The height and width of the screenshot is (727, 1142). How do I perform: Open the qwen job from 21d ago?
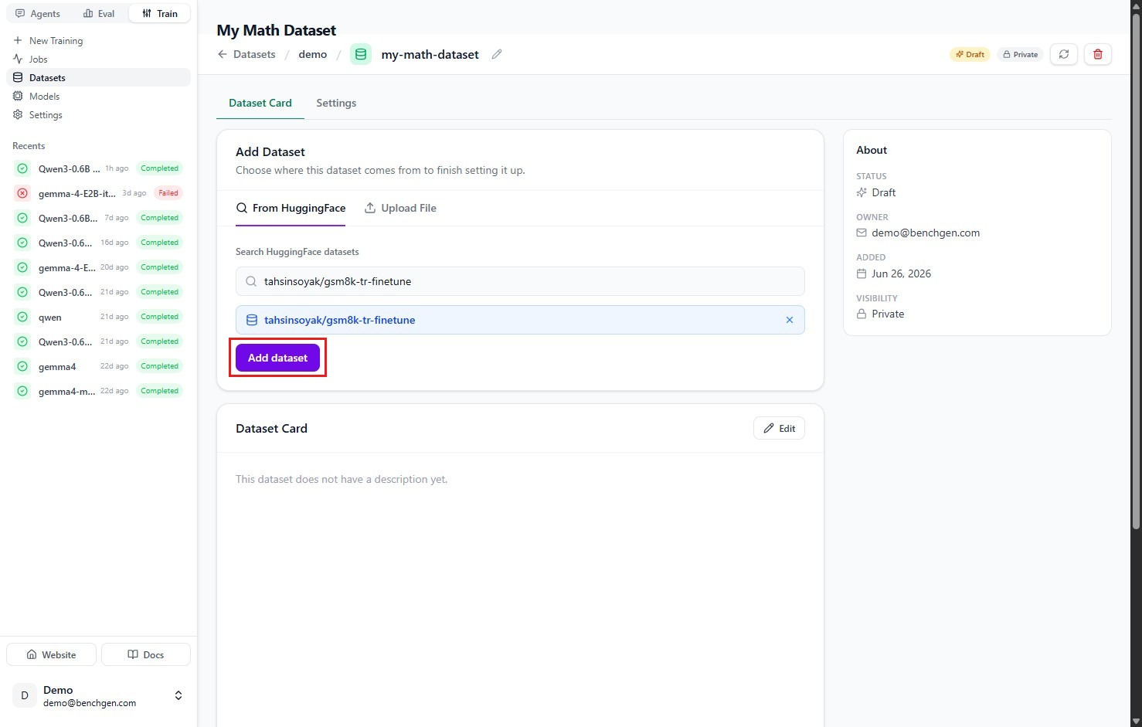[x=98, y=317]
